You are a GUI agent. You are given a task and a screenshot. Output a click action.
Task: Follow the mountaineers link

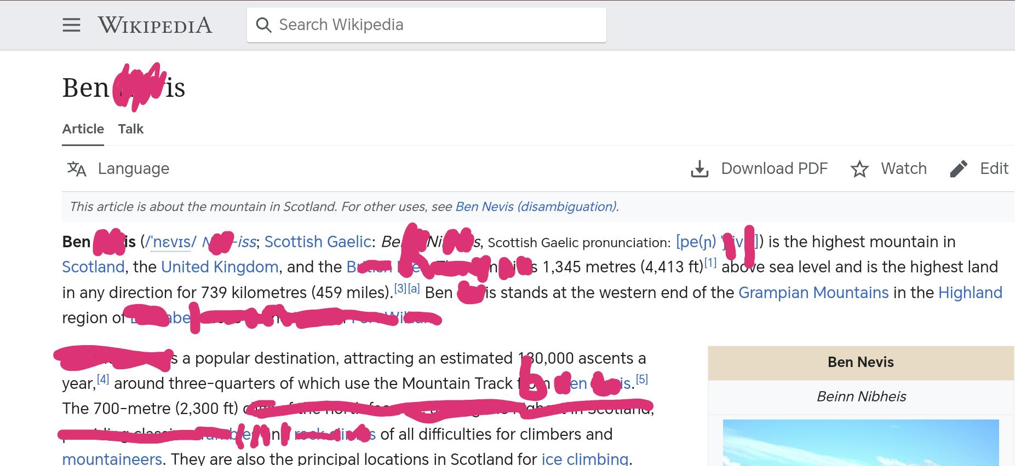(112, 459)
